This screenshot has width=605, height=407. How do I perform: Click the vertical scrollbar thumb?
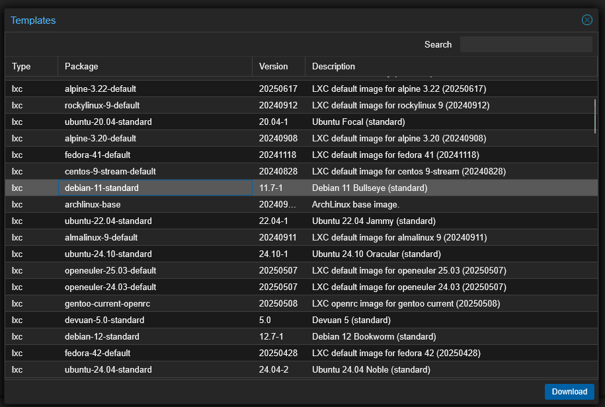[595, 116]
